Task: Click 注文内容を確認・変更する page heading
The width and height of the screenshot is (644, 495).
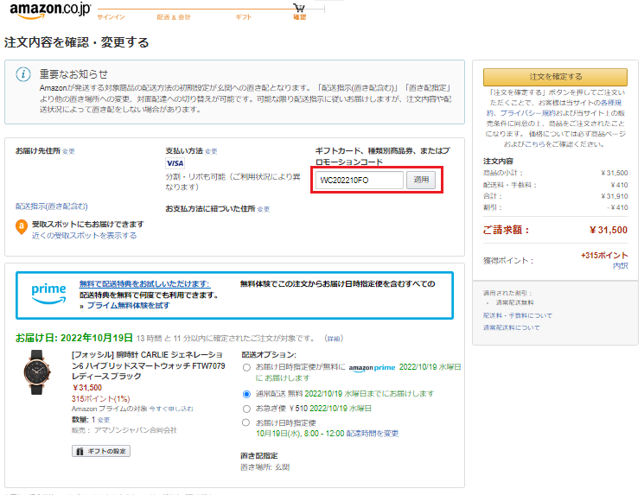Action: (76, 42)
